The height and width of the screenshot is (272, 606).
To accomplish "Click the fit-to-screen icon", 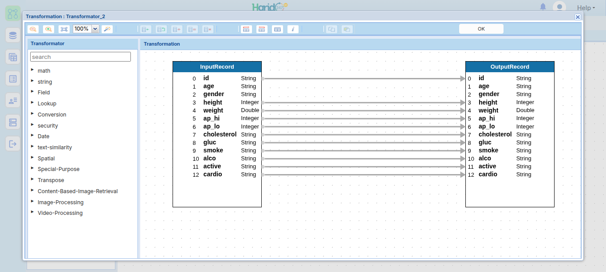I will [64, 29].
